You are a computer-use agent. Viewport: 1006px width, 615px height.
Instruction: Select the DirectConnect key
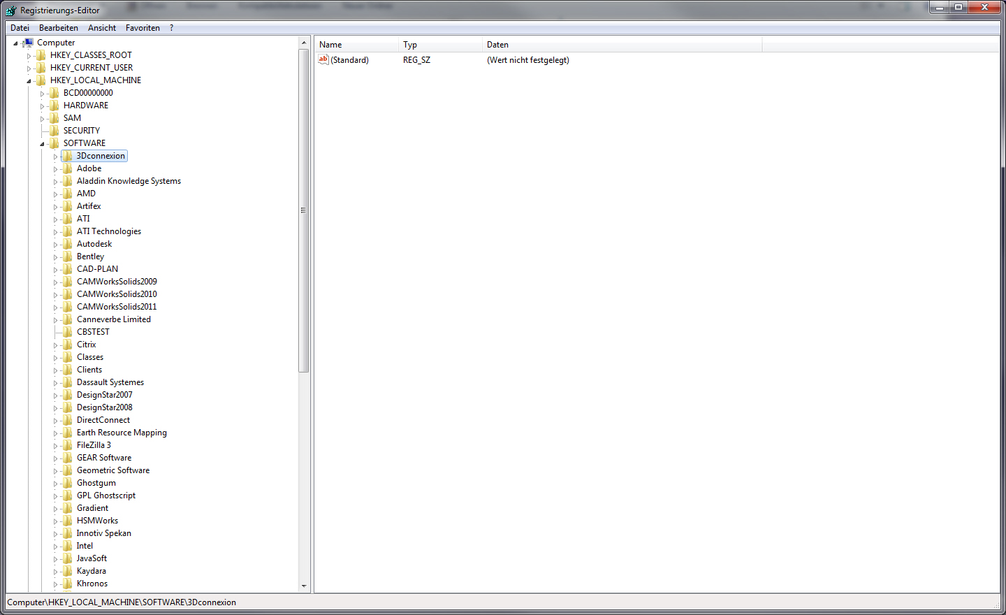[x=103, y=420]
